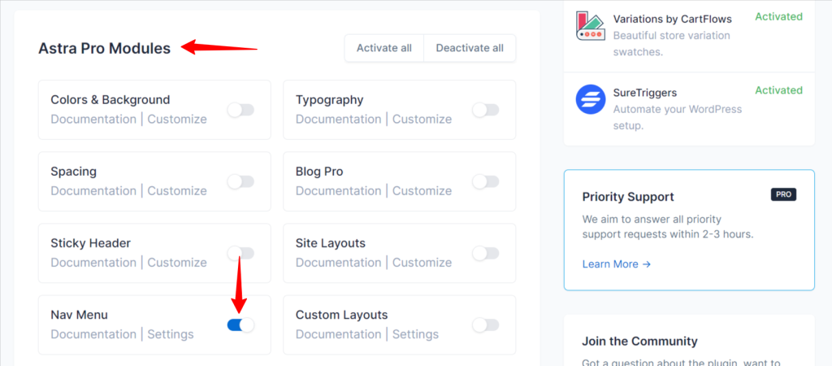Image resolution: width=832 pixels, height=366 pixels.
Task: Click the Typography module title
Action: pyautogui.click(x=330, y=100)
